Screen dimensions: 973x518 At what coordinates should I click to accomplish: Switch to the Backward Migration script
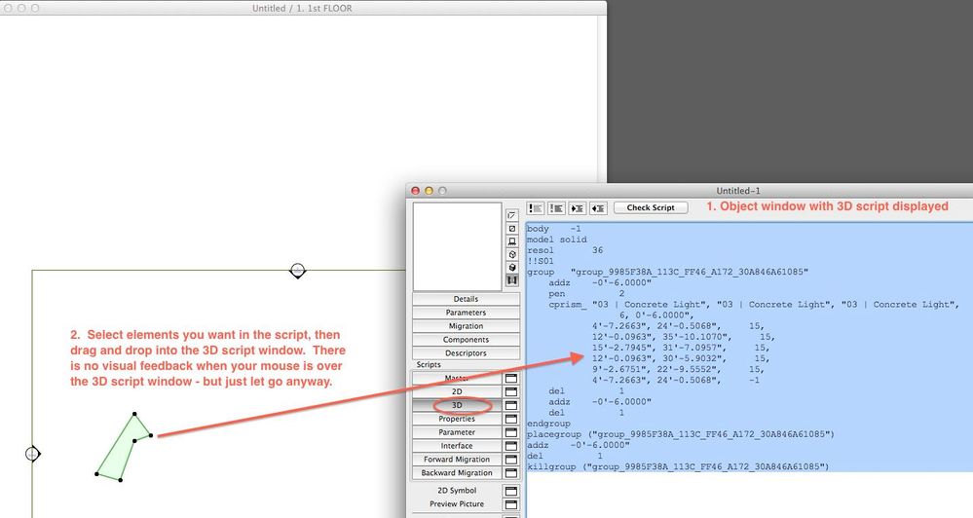click(x=457, y=472)
